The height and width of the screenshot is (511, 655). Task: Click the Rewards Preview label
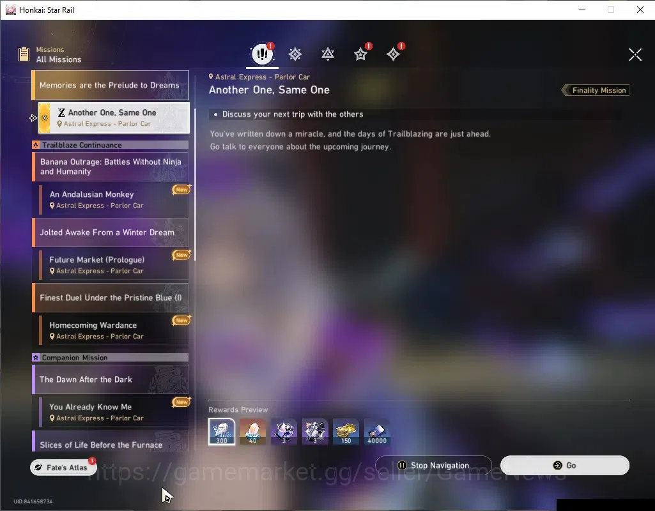238,409
